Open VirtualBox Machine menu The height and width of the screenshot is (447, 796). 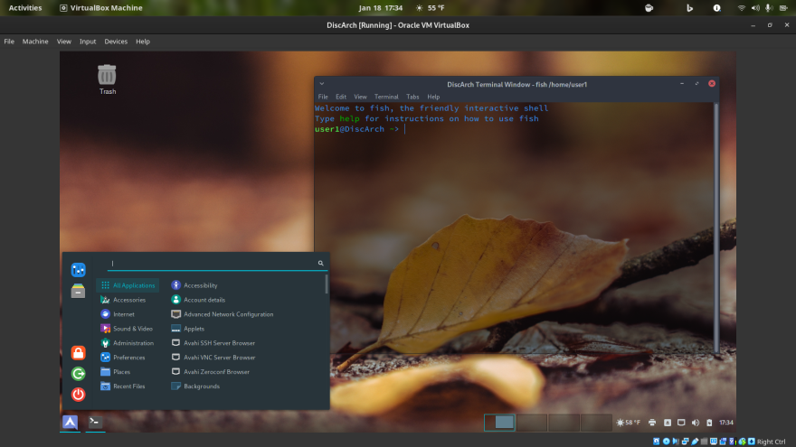pos(35,42)
